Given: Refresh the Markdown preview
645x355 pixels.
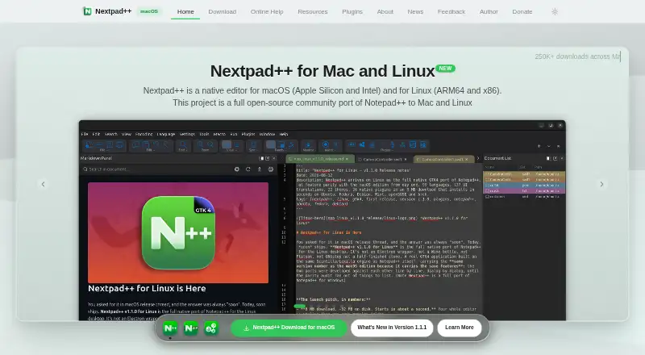Looking at the screenshot, I should [248, 169].
